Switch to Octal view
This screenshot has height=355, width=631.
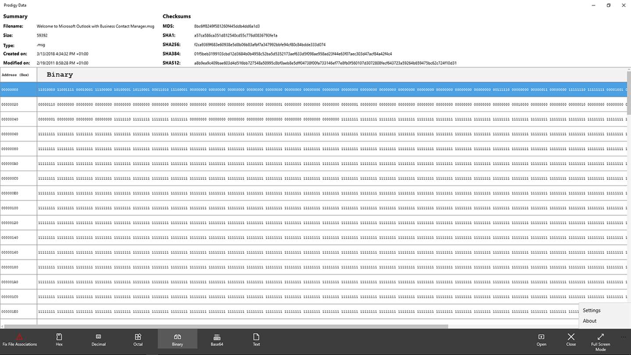click(138, 340)
